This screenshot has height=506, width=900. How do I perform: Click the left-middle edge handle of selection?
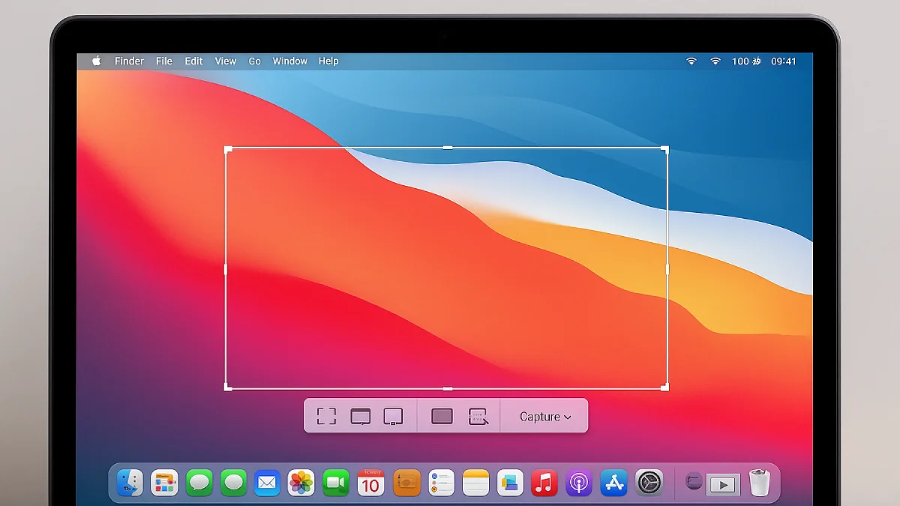(226, 268)
